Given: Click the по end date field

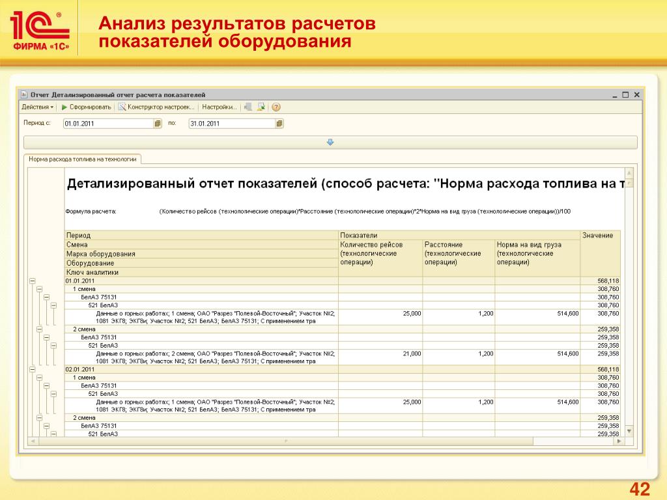Looking at the screenshot, I should tap(233, 124).
